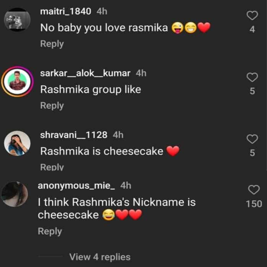Open maitri_1840's profile picture
The width and height of the screenshot is (267, 267).
click(x=17, y=20)
